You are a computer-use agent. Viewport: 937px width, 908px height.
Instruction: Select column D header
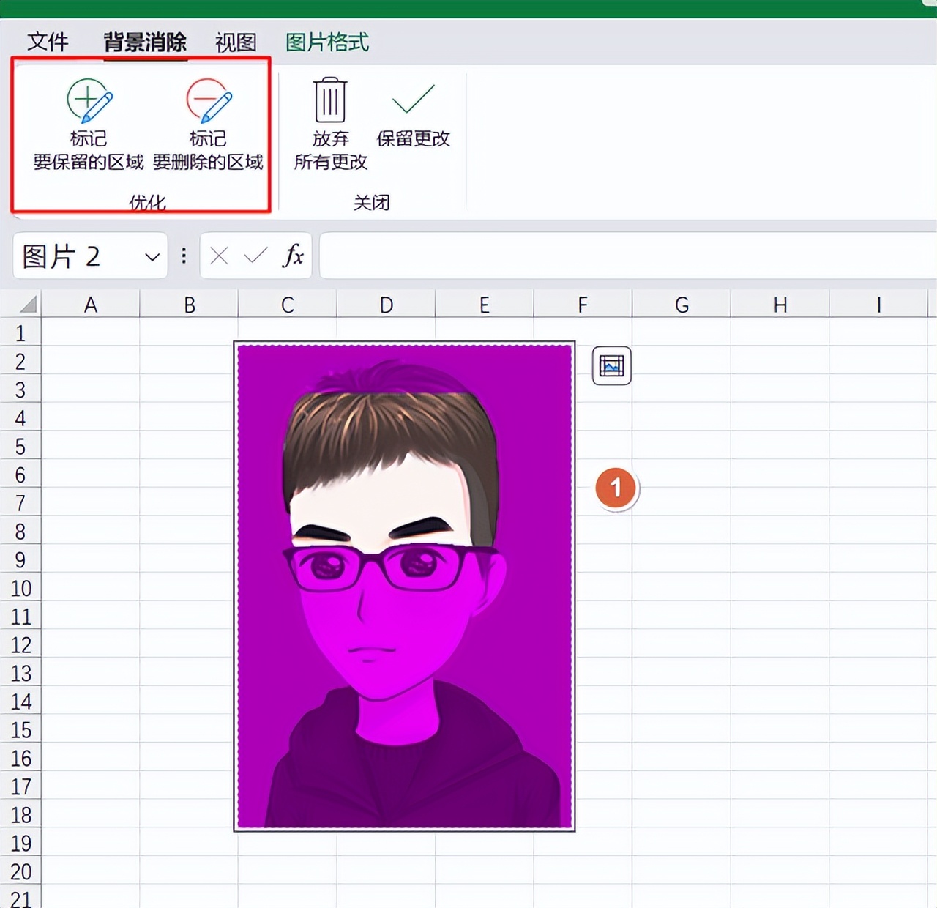coord(386,305)
